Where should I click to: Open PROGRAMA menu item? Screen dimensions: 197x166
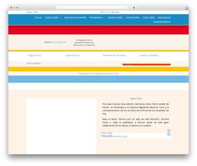pos(96,18)
